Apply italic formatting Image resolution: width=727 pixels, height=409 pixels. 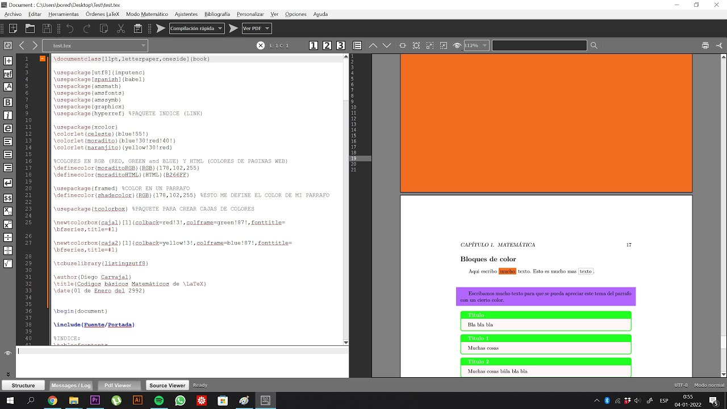tap(8, 115)
